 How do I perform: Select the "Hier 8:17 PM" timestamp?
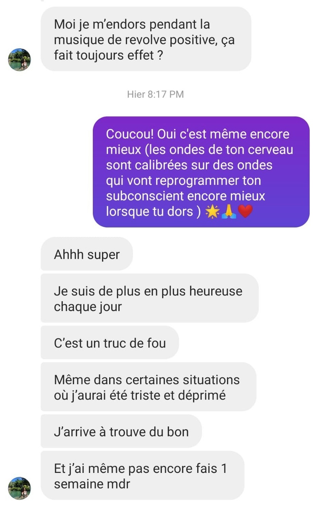[155, 94]
